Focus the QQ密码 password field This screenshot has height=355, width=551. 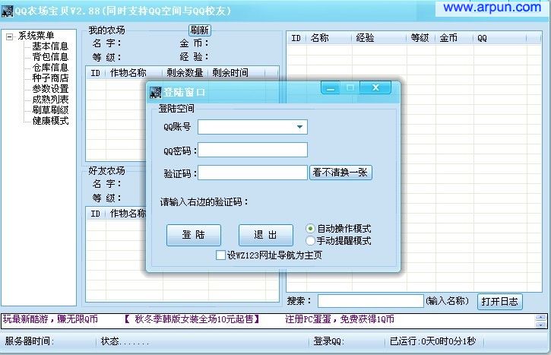(x=252, y=150)
